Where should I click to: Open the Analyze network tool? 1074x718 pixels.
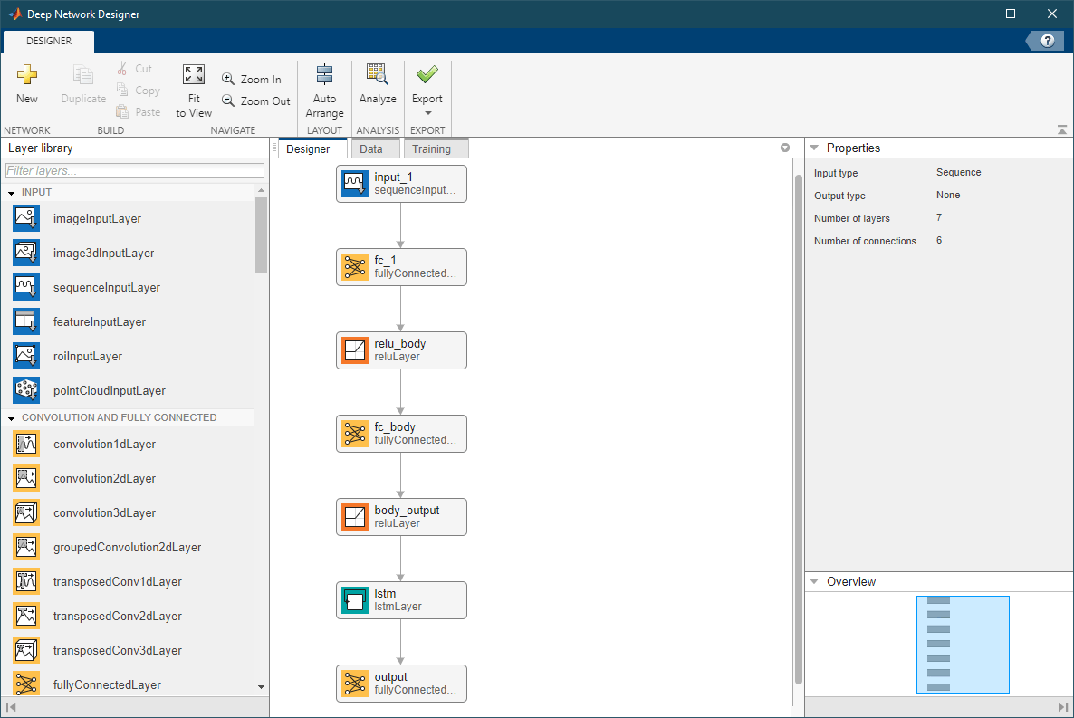378,74
